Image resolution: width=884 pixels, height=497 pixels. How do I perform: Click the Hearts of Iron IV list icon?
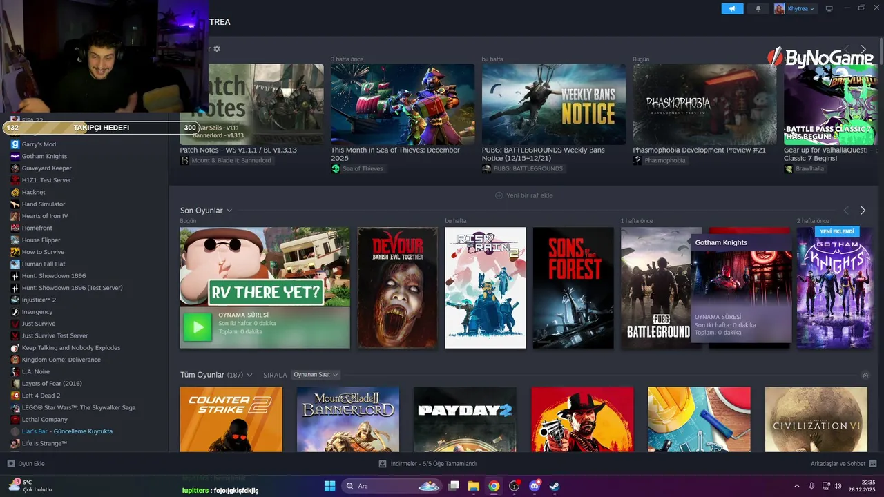click(x=15, y=216)
